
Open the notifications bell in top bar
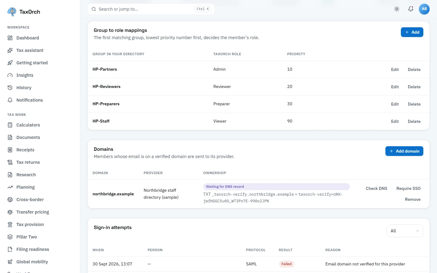[x=411, y=9]
